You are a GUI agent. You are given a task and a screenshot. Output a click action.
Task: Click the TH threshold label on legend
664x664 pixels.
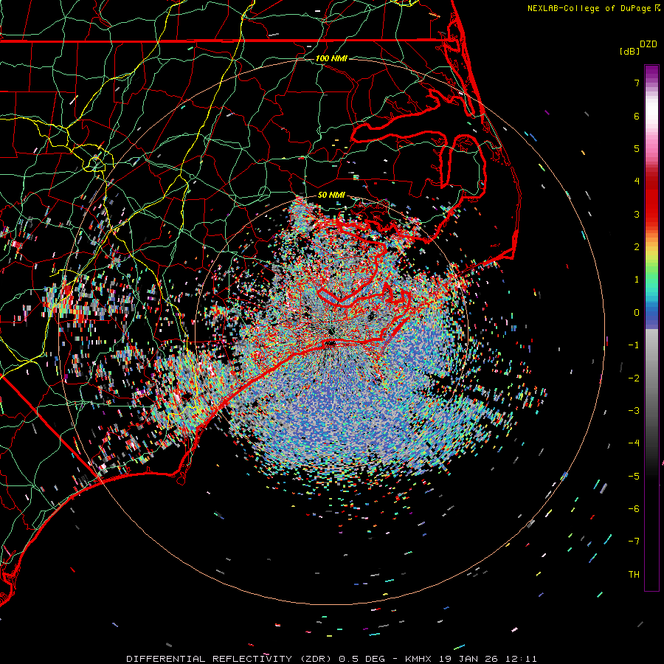click(x=634, y=575)
